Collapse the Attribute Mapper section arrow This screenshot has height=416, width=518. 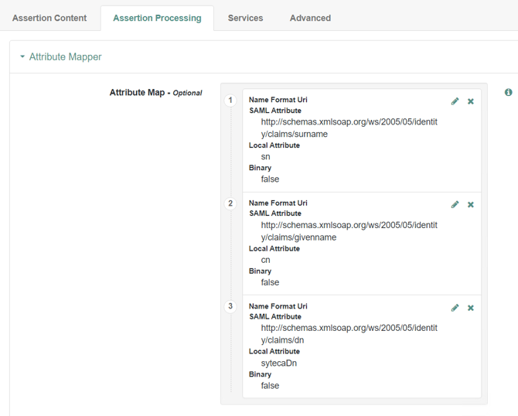(x=22, y=57)
